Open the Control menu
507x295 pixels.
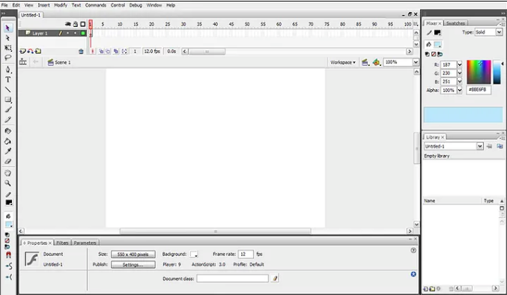pos(118,5)
